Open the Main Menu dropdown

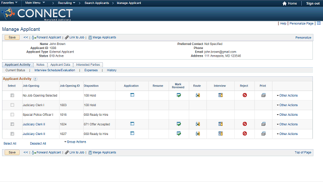pos(35,3)
